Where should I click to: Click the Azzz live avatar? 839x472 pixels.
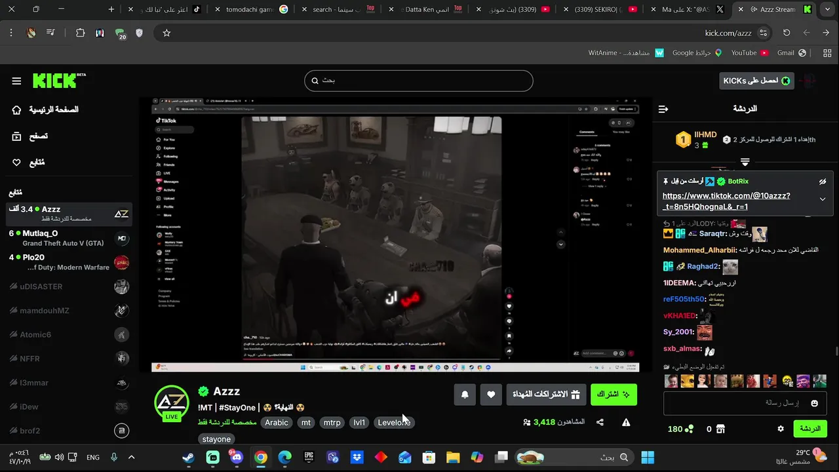[172, 403]
